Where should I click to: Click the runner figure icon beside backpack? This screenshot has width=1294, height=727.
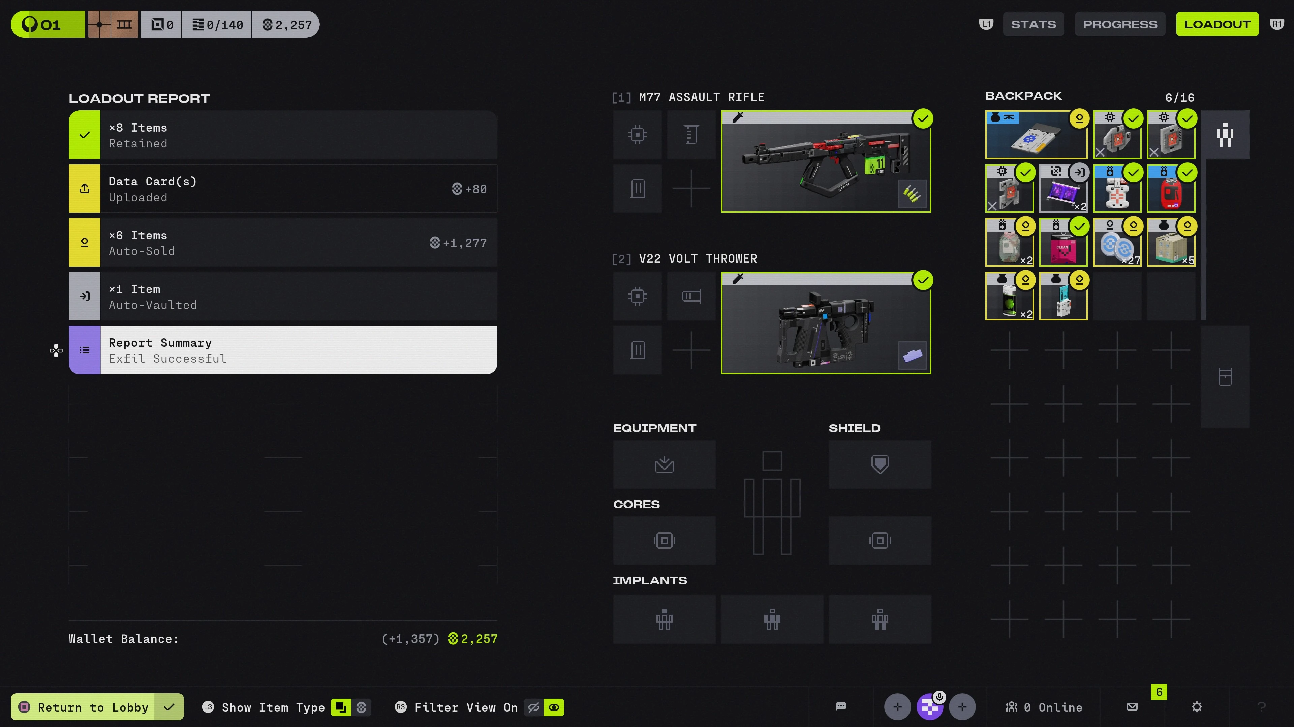click(1225, 135)
